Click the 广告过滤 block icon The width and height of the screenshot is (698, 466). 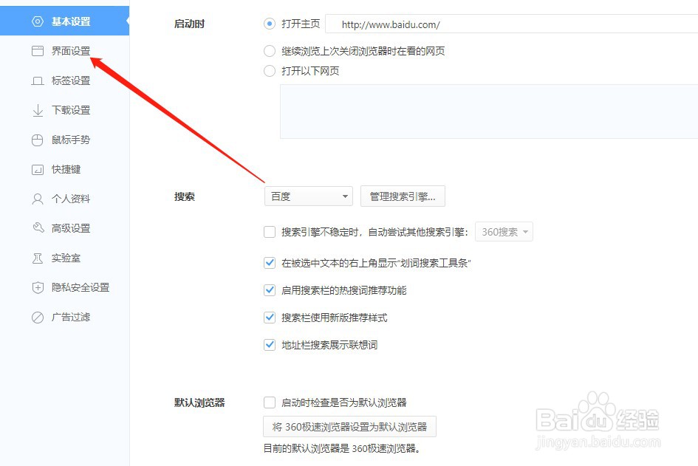38,318
